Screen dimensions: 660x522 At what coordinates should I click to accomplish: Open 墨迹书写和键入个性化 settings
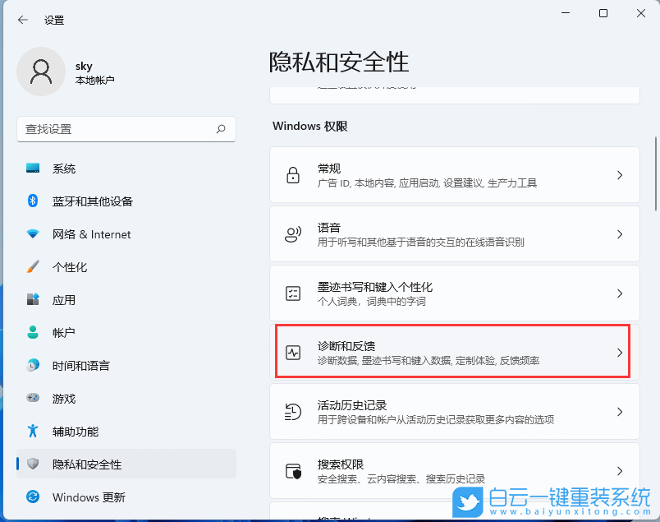click(455, 293)
